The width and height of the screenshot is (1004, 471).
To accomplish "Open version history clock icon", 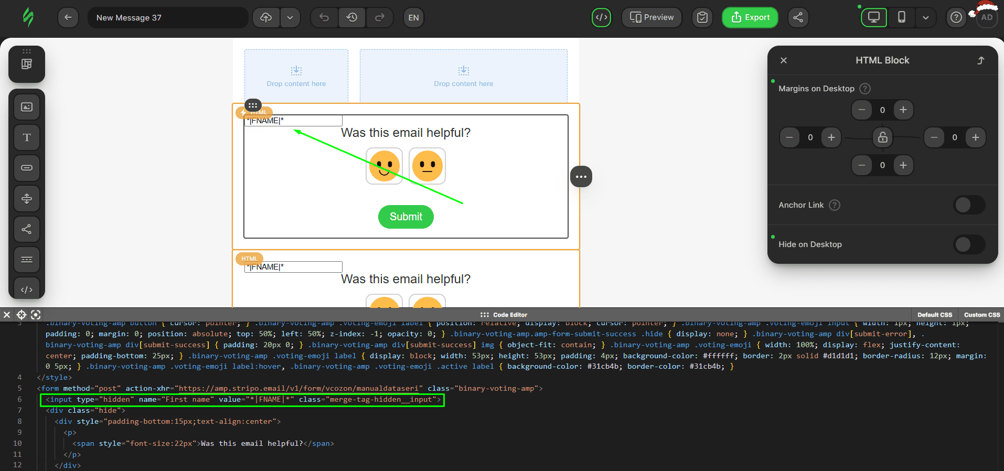I will (352, 17).
